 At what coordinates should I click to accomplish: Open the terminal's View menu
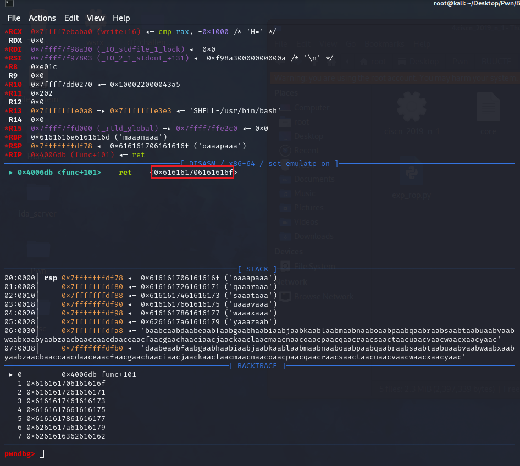(96, 18)
